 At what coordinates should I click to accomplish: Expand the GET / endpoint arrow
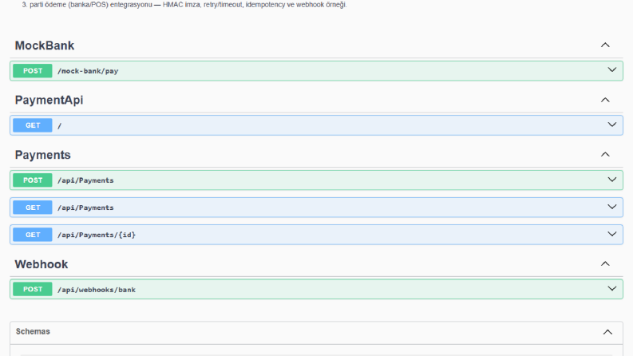[612, 125]
